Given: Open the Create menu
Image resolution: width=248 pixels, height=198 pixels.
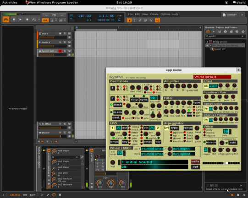Looking at the screenshot, I should pos(154,14).
